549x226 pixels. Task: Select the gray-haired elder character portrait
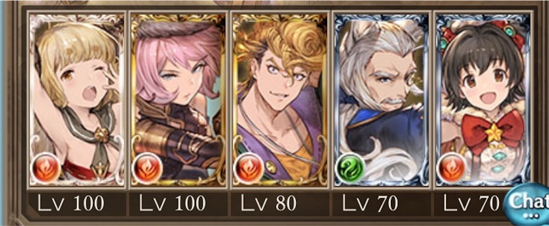point(382,99)
